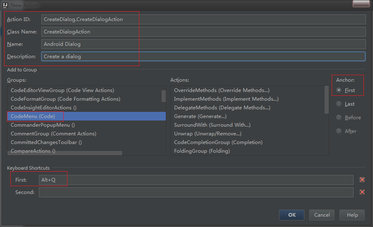Choose Generate (Generate...) in the Actions list
The height and width of the screenshot is (227, 373).
pyautogui.click(x=200, y=116)
